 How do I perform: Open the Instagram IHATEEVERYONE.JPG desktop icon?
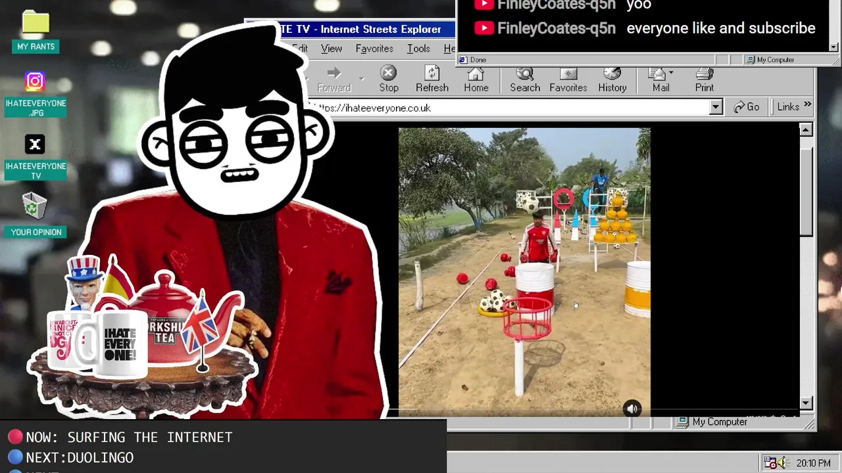click(x=36, y=94)
